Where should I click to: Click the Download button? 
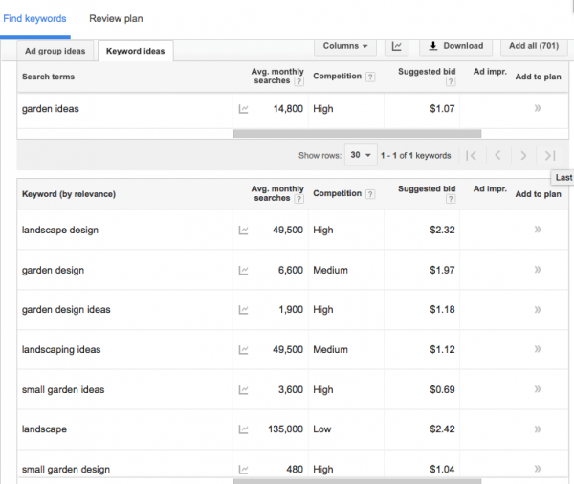(x=455, y=46)
